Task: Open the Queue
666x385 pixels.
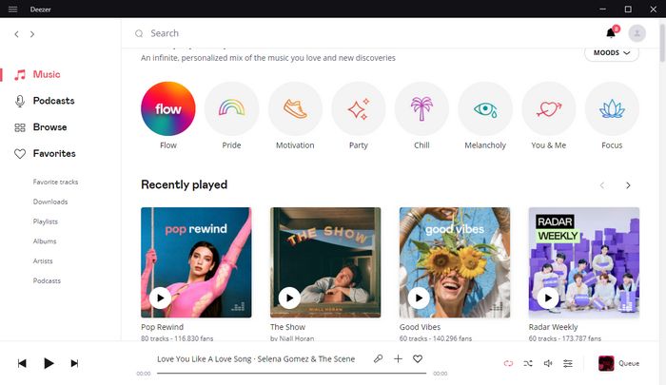Action: (x=618, y=363)
